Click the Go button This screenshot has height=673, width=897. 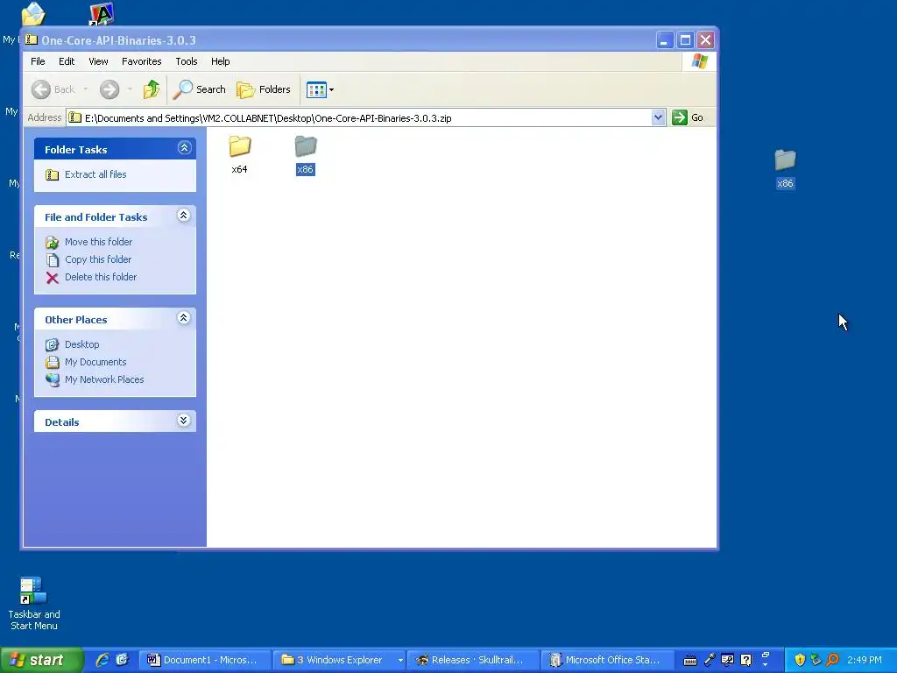pos(689,117)
